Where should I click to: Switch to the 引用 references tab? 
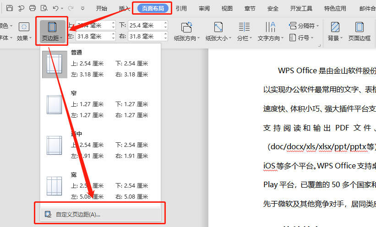point(181,8)
